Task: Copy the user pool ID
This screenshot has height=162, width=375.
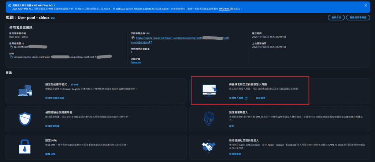Action: tap(11, 47)
